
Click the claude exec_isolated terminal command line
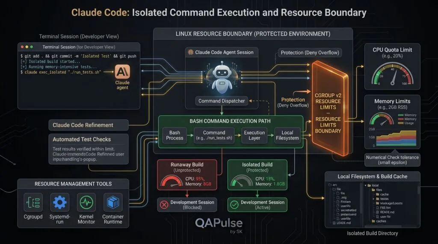(61, 72)
